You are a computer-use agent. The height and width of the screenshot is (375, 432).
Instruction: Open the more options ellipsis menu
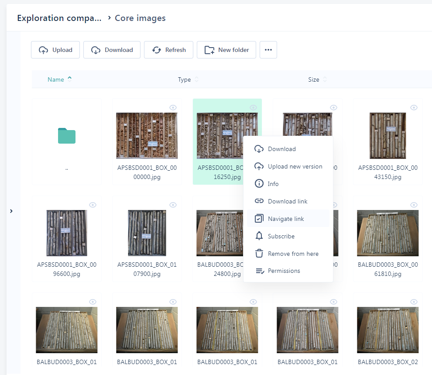(x=268, y=50)
